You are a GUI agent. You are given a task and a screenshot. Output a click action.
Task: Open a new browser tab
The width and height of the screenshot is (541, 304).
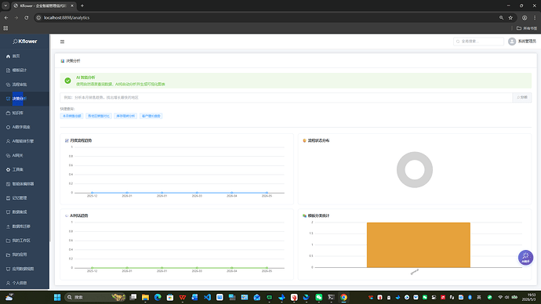[82, 5]
